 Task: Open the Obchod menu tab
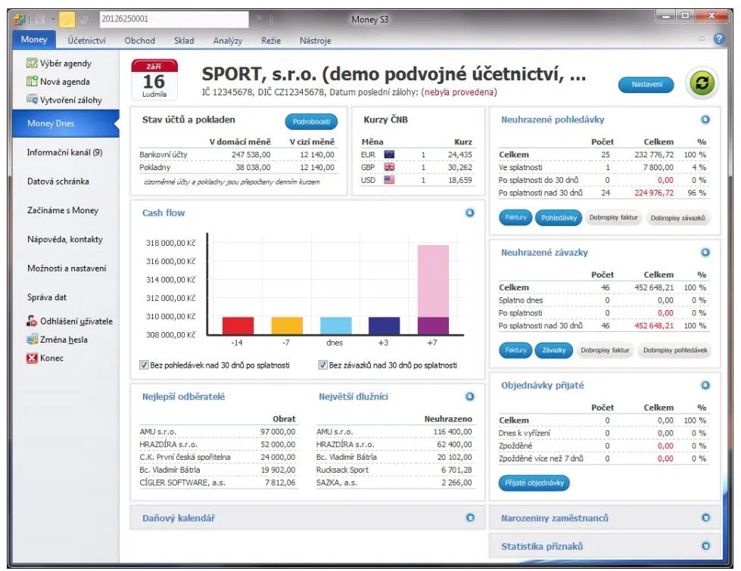pos(140,41)
